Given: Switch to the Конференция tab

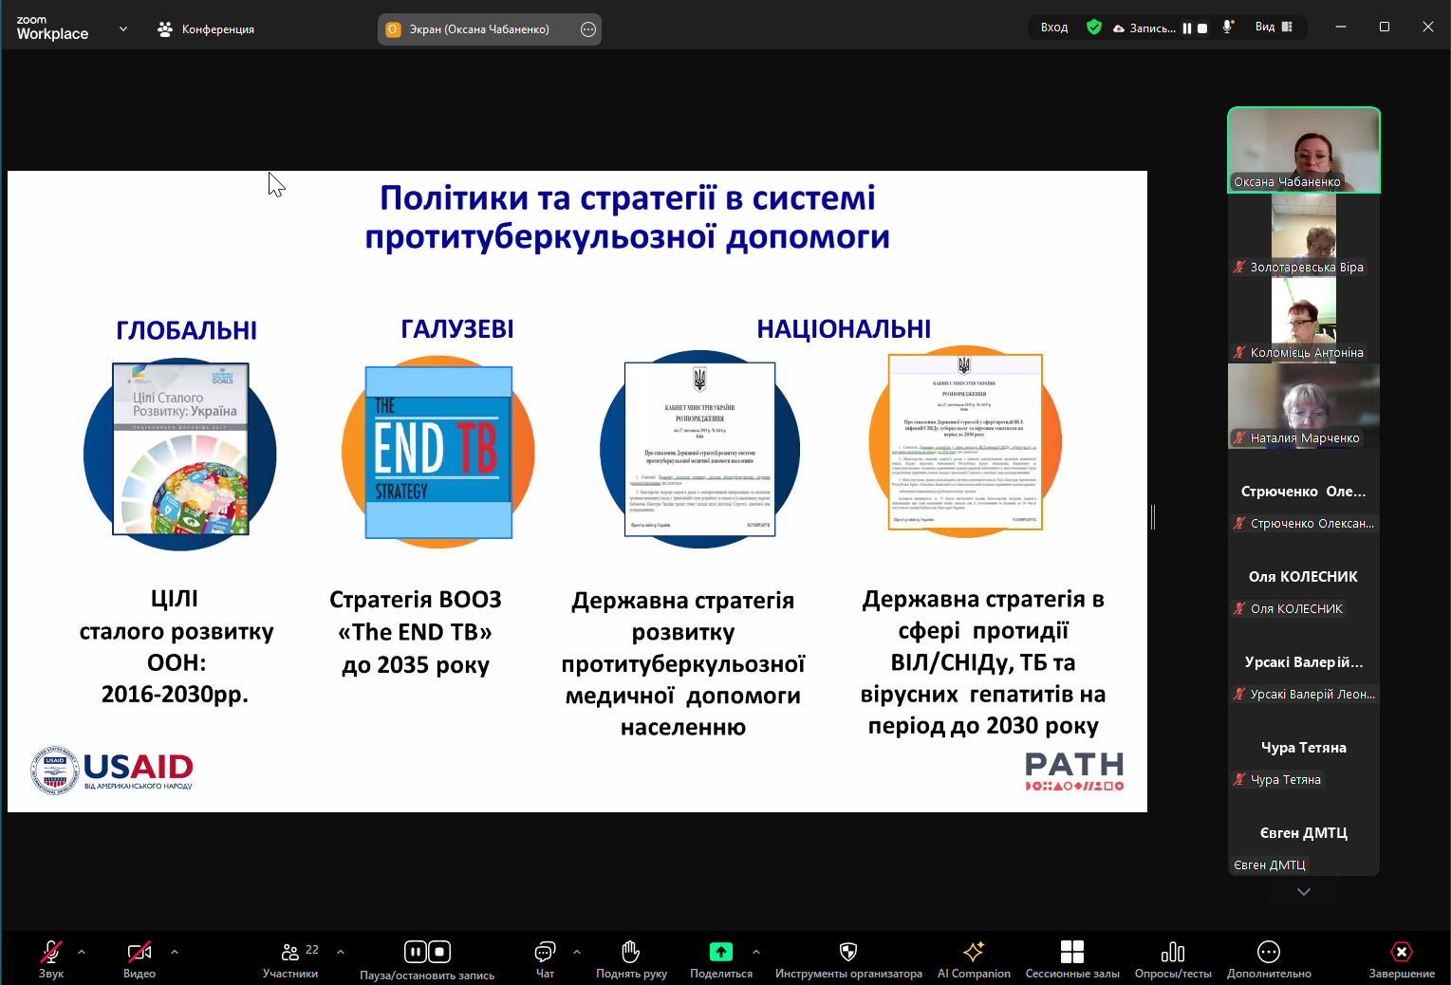Looking at the screenshot, I should [x=207, y=29].
